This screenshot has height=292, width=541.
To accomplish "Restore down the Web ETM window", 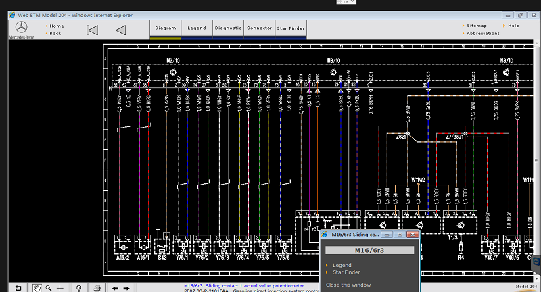I will 520,15.
